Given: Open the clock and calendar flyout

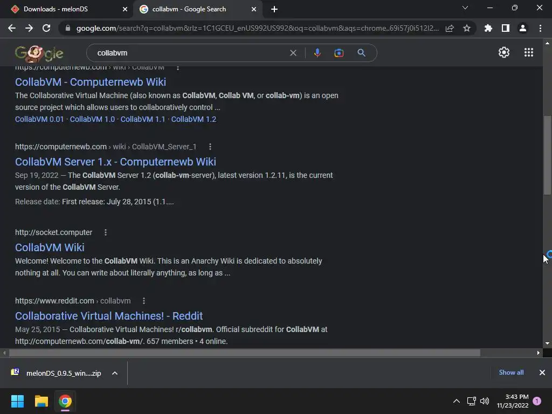Looking at the screenshot, I should click(513, 401).
